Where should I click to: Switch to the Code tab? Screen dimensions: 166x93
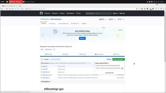point(44,24)
